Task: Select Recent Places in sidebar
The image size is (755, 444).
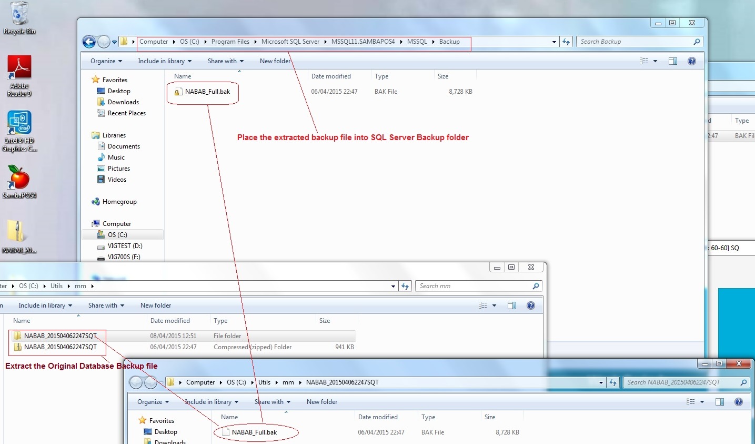Action: coord(122,113)
